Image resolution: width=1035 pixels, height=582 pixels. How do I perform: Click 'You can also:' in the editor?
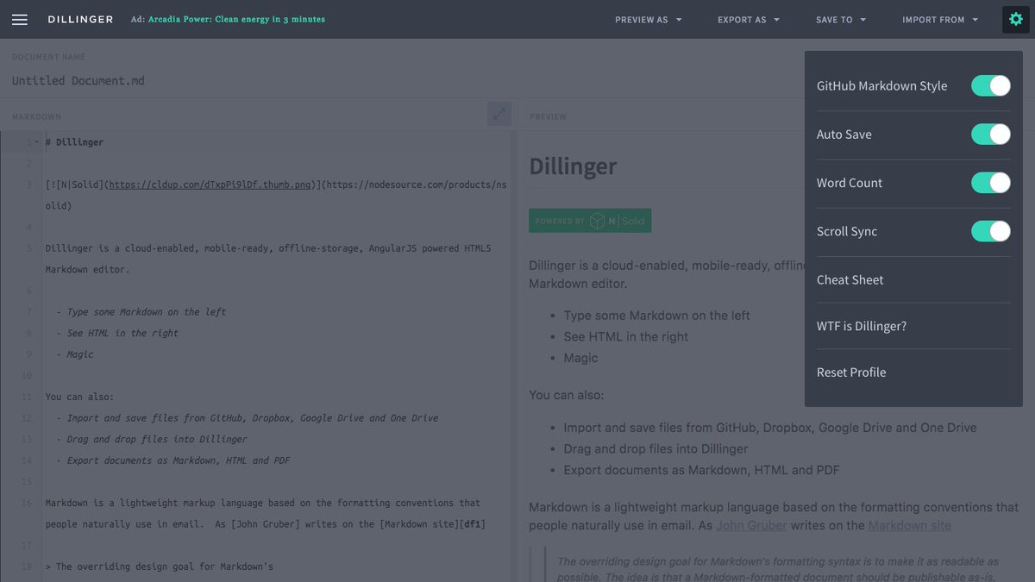[79, 397]
